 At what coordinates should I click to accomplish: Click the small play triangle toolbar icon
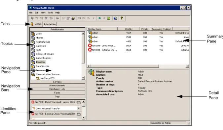(x=93, y=18)
